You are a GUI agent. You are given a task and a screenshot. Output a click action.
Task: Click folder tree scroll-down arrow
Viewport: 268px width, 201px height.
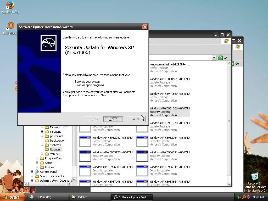74,180
